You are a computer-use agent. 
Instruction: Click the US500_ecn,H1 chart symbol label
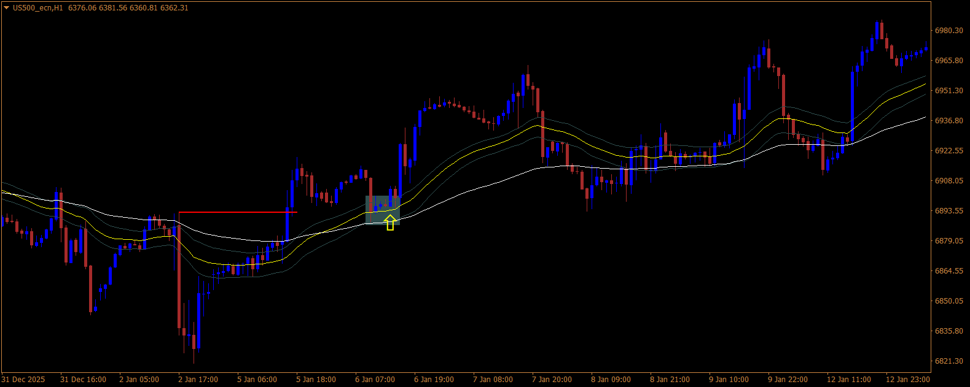click(37, 8)
